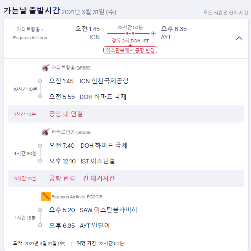Click the DOH arrival timeline node at 오전 5:55
251x251 pixels.
click(40, 96)
